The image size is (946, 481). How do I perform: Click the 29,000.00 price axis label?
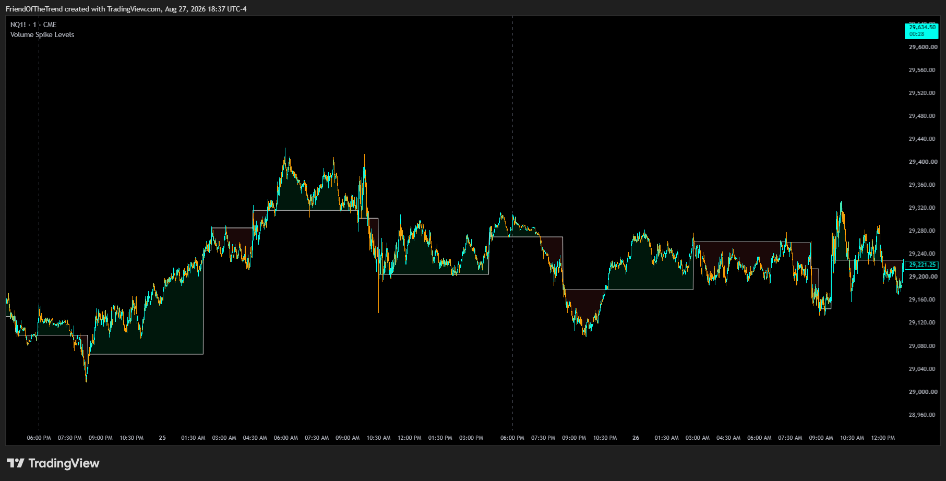point(923,392)
